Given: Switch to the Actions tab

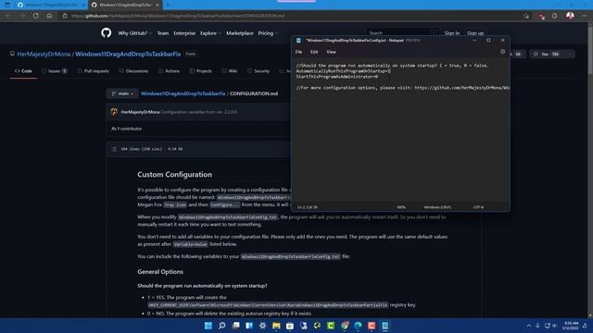Looking at the screenshot, I should [169, 71].
